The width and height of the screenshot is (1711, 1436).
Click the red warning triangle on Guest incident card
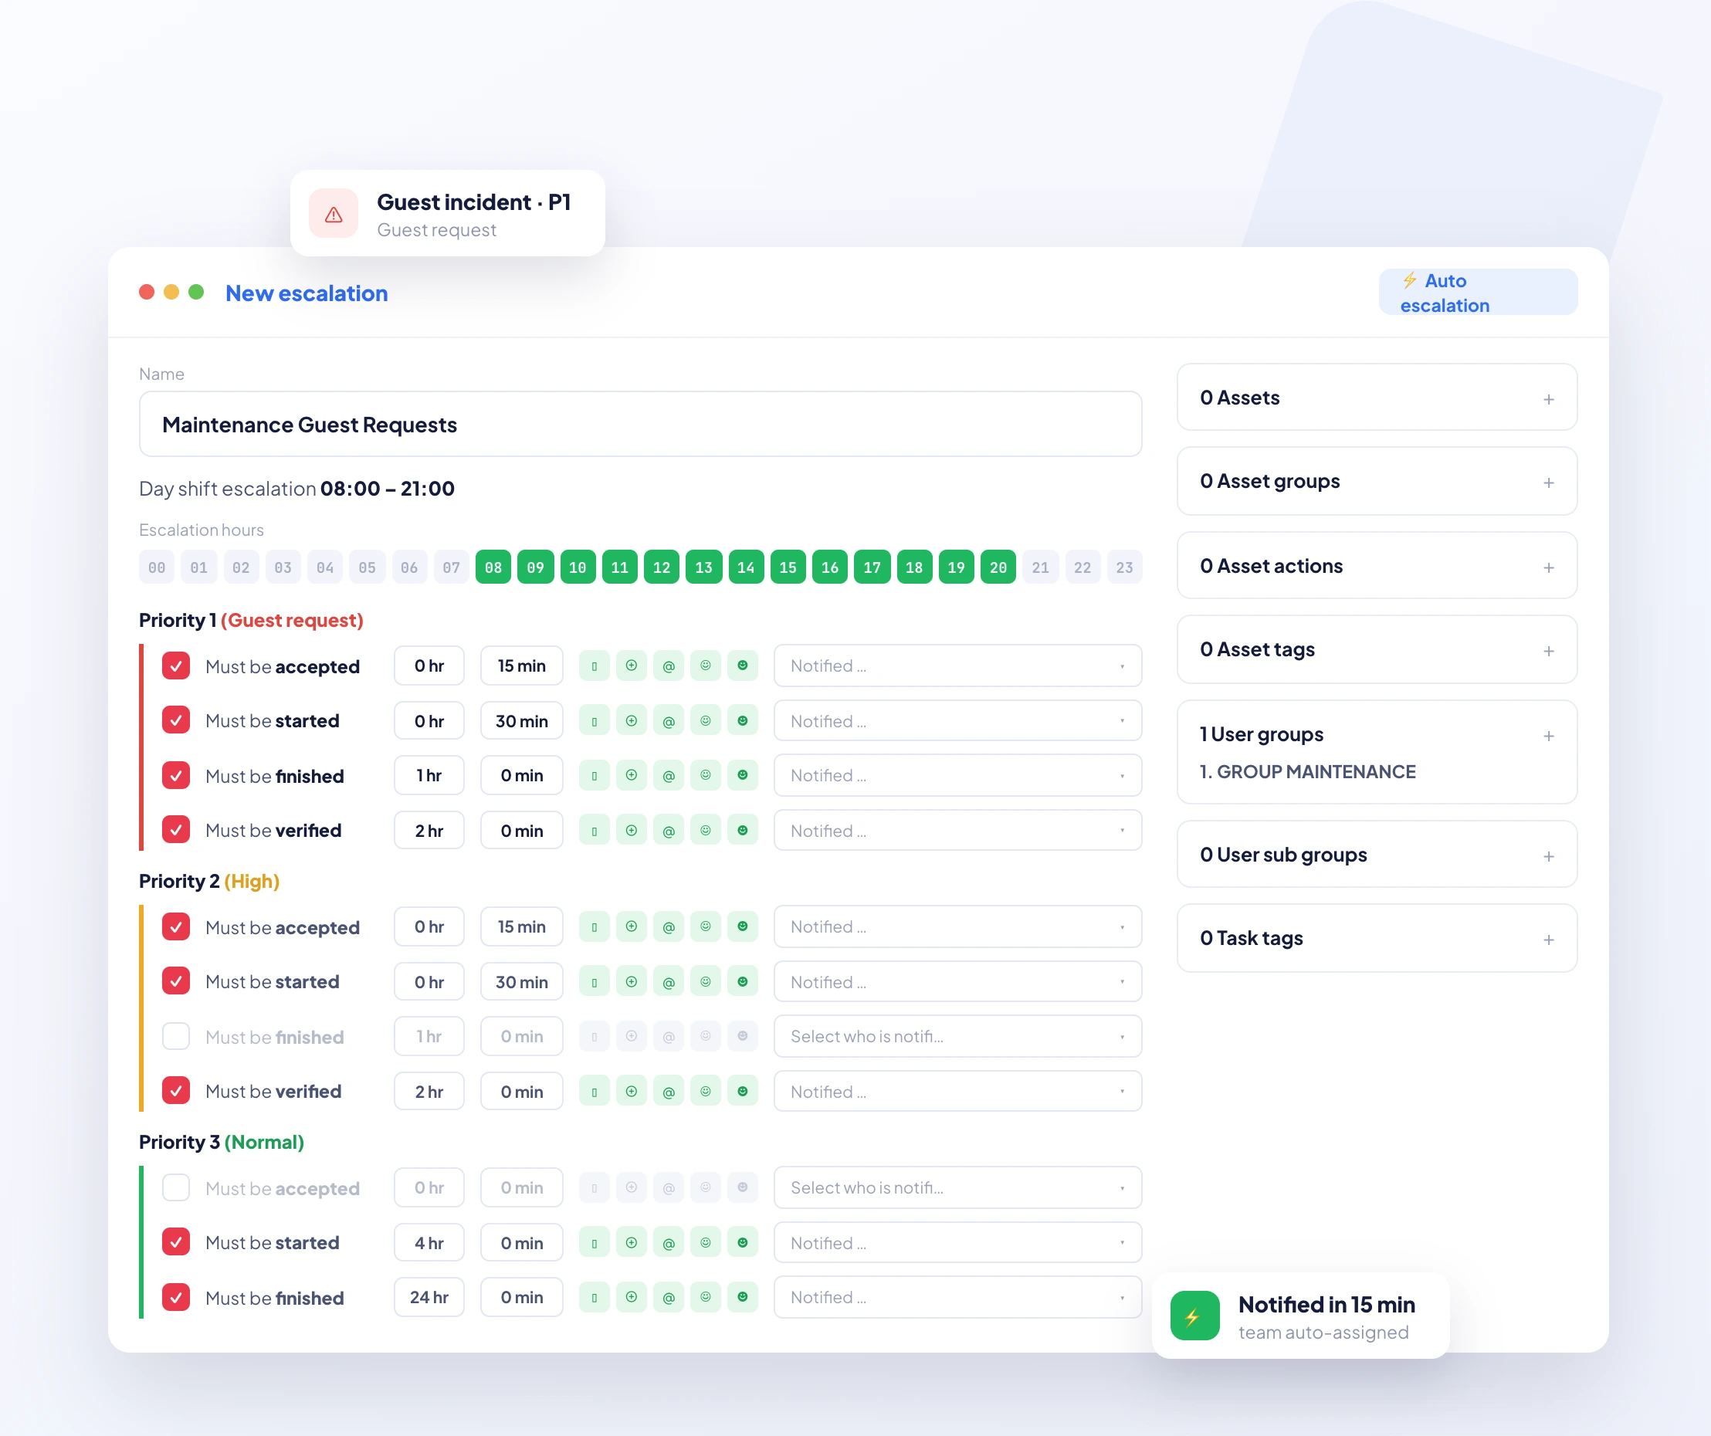[334, 214]
